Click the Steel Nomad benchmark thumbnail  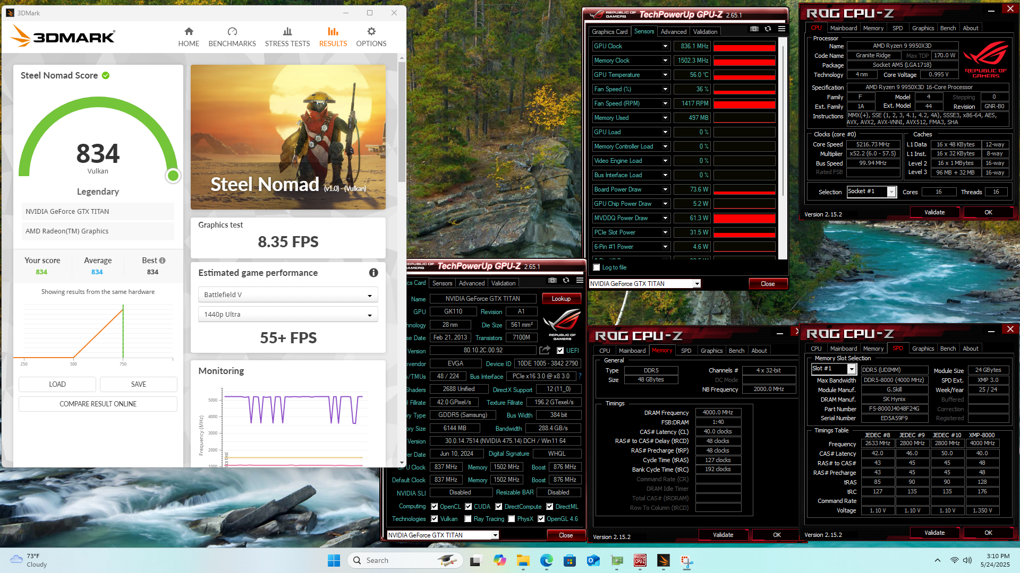[288, 137]
